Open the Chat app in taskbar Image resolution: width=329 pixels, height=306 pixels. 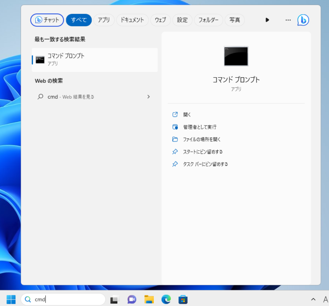(x=132, y=299)
